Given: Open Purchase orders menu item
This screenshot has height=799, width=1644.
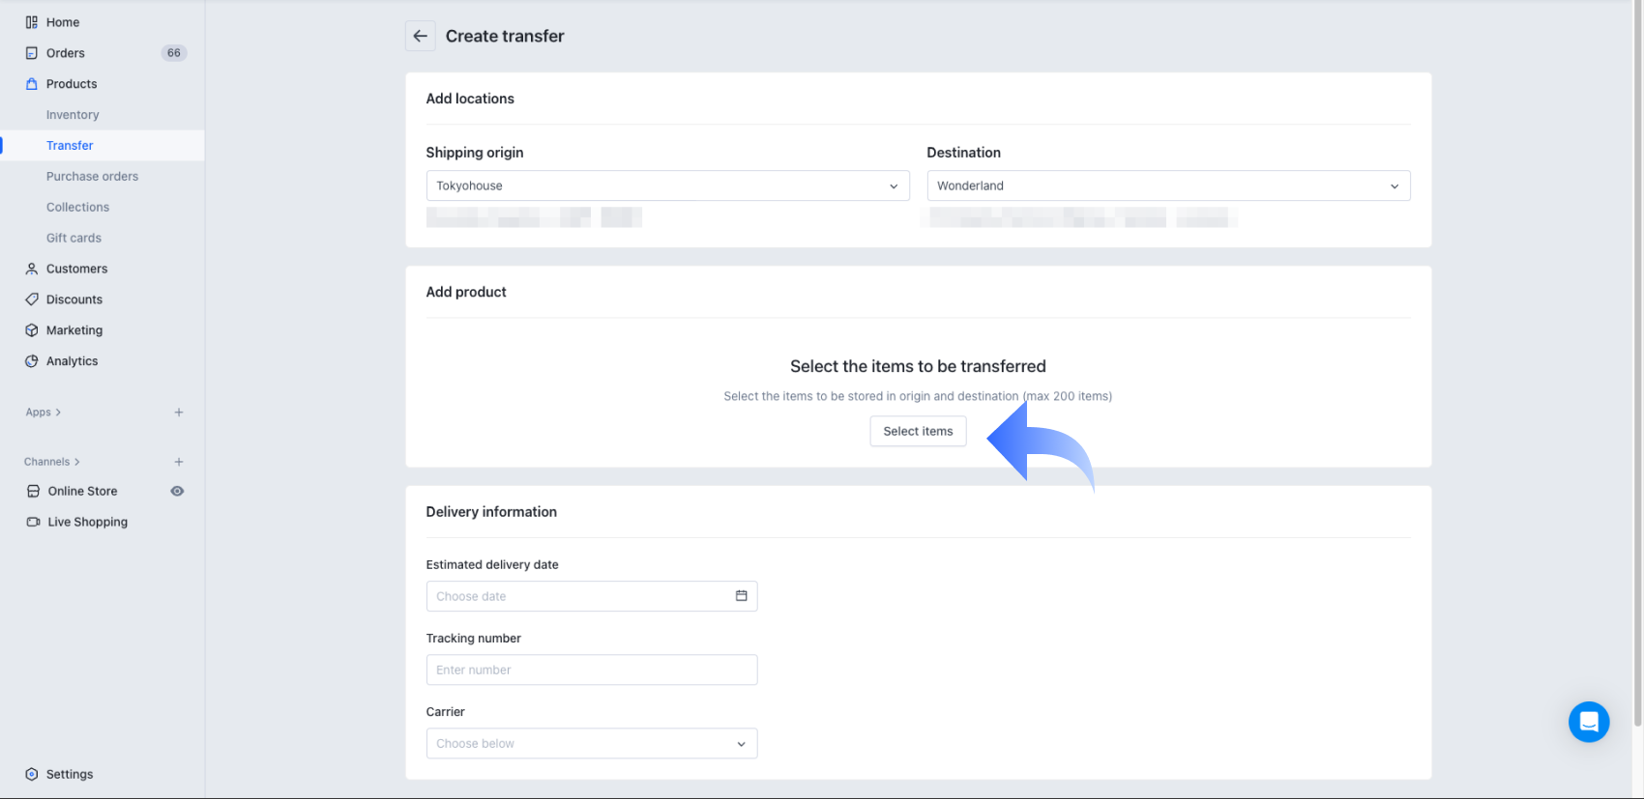Looking at the screenshot, I should click(92, 177).
